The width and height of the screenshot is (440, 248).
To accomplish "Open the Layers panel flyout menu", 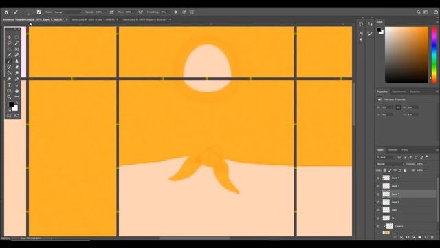I will coord(437,150).
